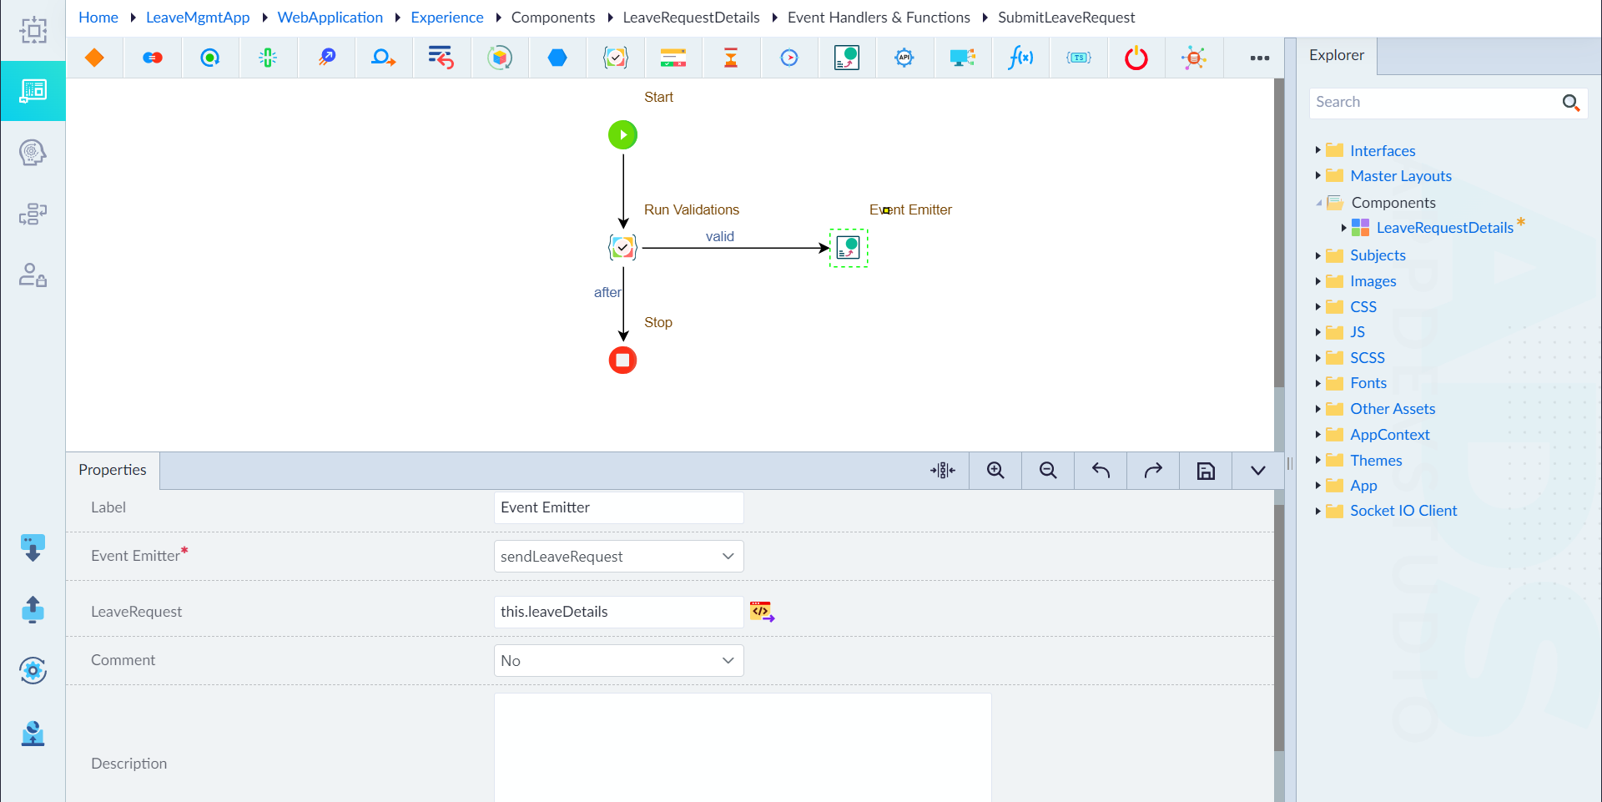This screenshot has height=802, width=1602.
Task: Open the Event Emitter dropdown sendLeaveRequest
Action: [x=618, y=557]
